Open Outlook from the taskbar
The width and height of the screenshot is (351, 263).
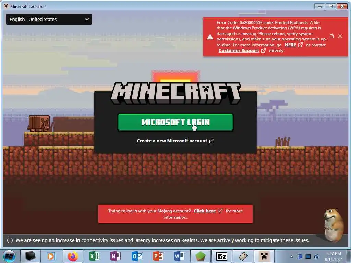[x=137, y=256]
